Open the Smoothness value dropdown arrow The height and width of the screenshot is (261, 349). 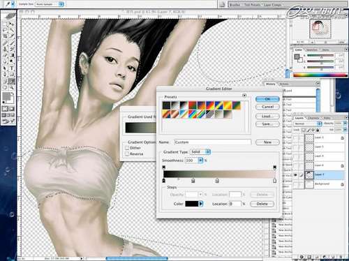[x=200, y=160]
